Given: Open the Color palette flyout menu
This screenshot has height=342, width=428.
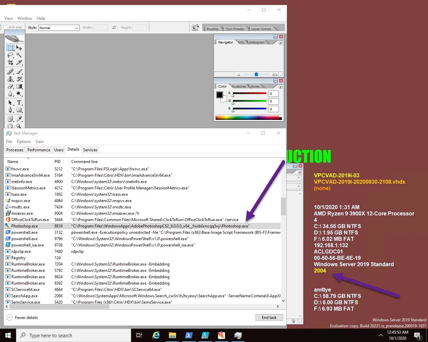Looking at the screenshot, I should click(x=281, y=87).
